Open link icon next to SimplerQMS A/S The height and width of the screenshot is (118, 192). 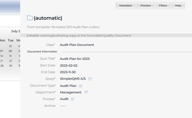pyautogui.click(x=90, y=79)
